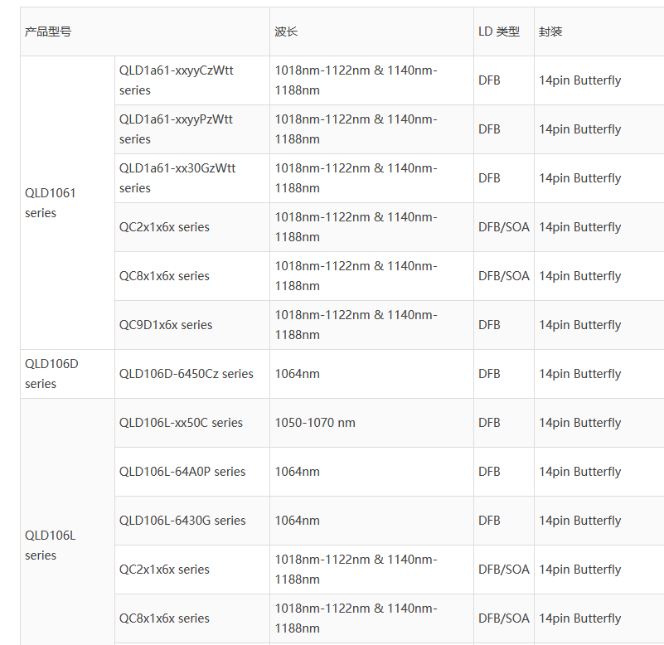Click the LD 类型 column header

[x=499, y=32]
